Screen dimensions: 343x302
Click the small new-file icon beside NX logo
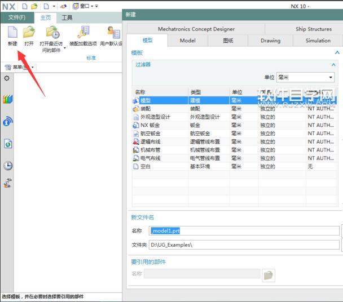click(25, 6)
